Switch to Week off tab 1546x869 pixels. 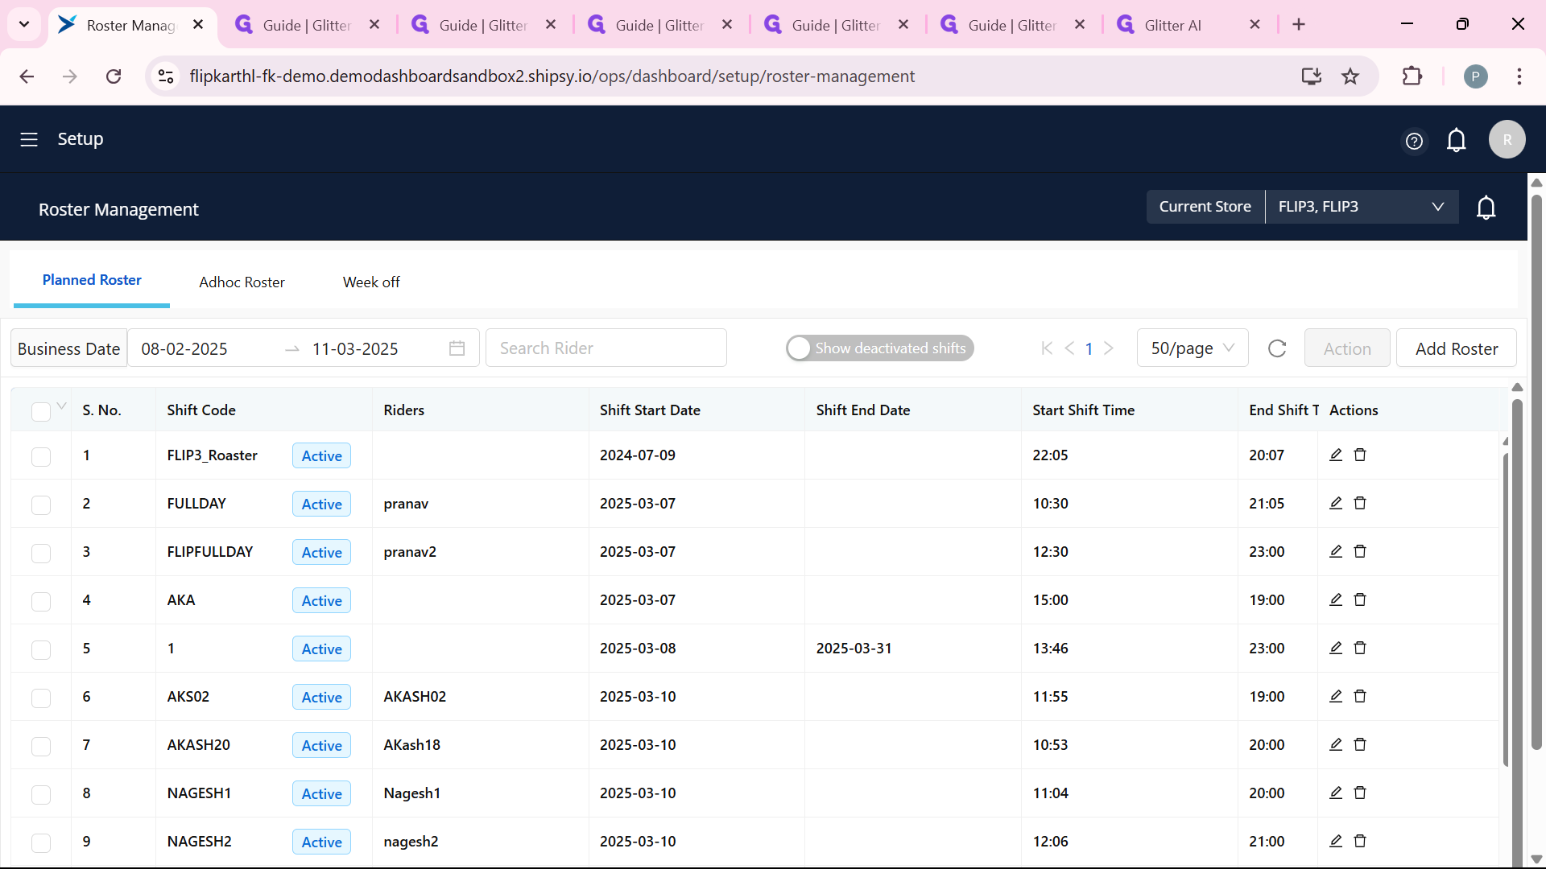371,282
